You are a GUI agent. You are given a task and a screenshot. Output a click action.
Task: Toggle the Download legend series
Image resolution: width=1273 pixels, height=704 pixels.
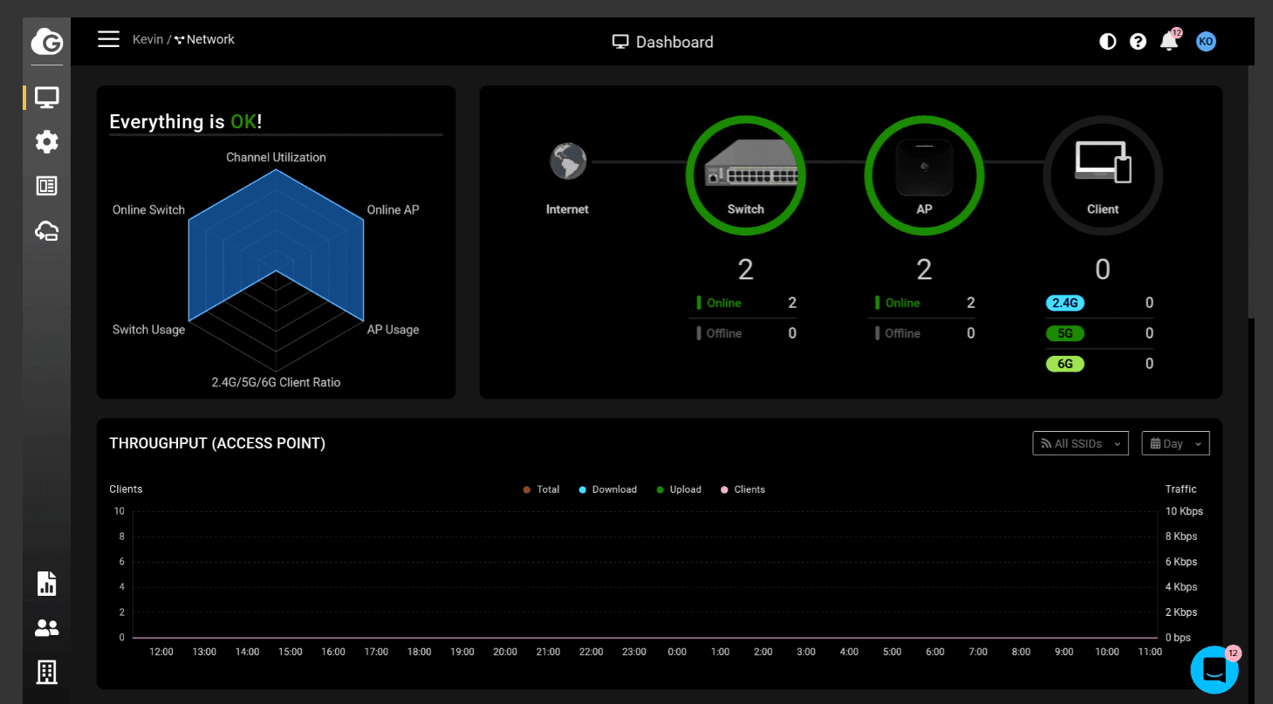point(607,489)
